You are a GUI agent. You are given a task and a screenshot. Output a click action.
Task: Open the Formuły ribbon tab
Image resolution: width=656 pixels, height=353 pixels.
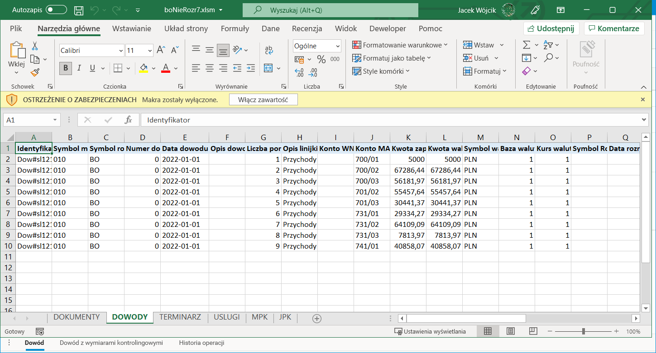(235, 28)
